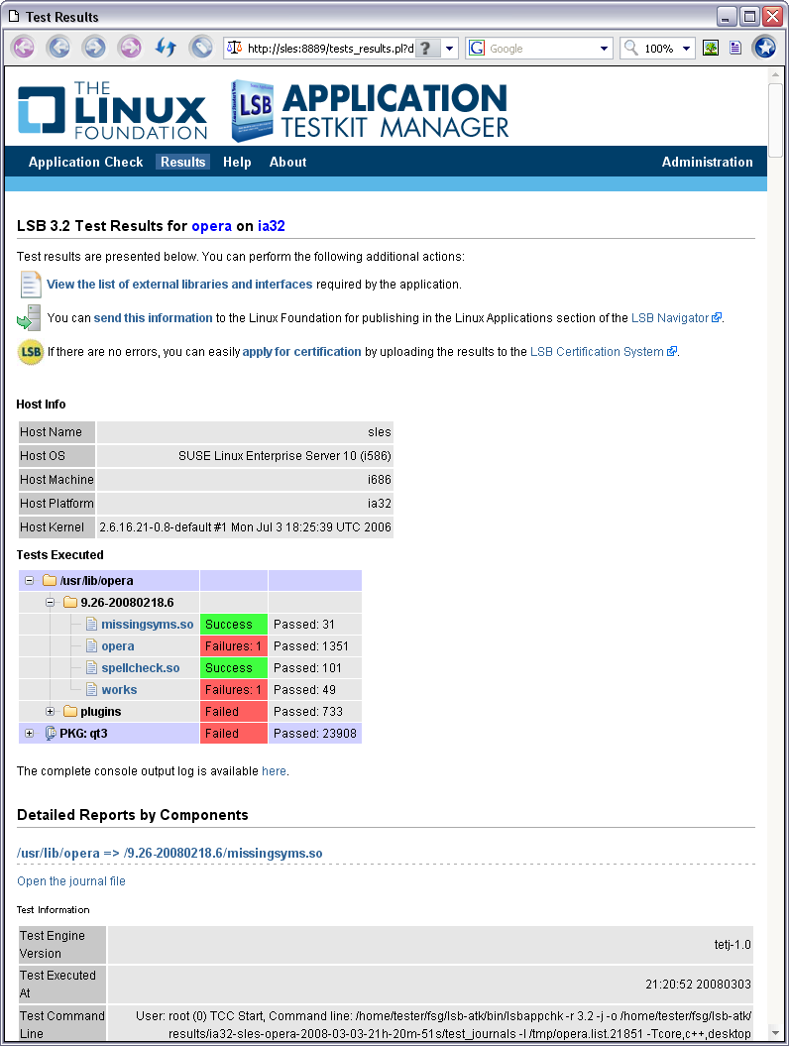The height and width of the screenshot is (1046, 789).
Task: Click the rewind navigation button in toolbar
Action: [x=24, y=48]
